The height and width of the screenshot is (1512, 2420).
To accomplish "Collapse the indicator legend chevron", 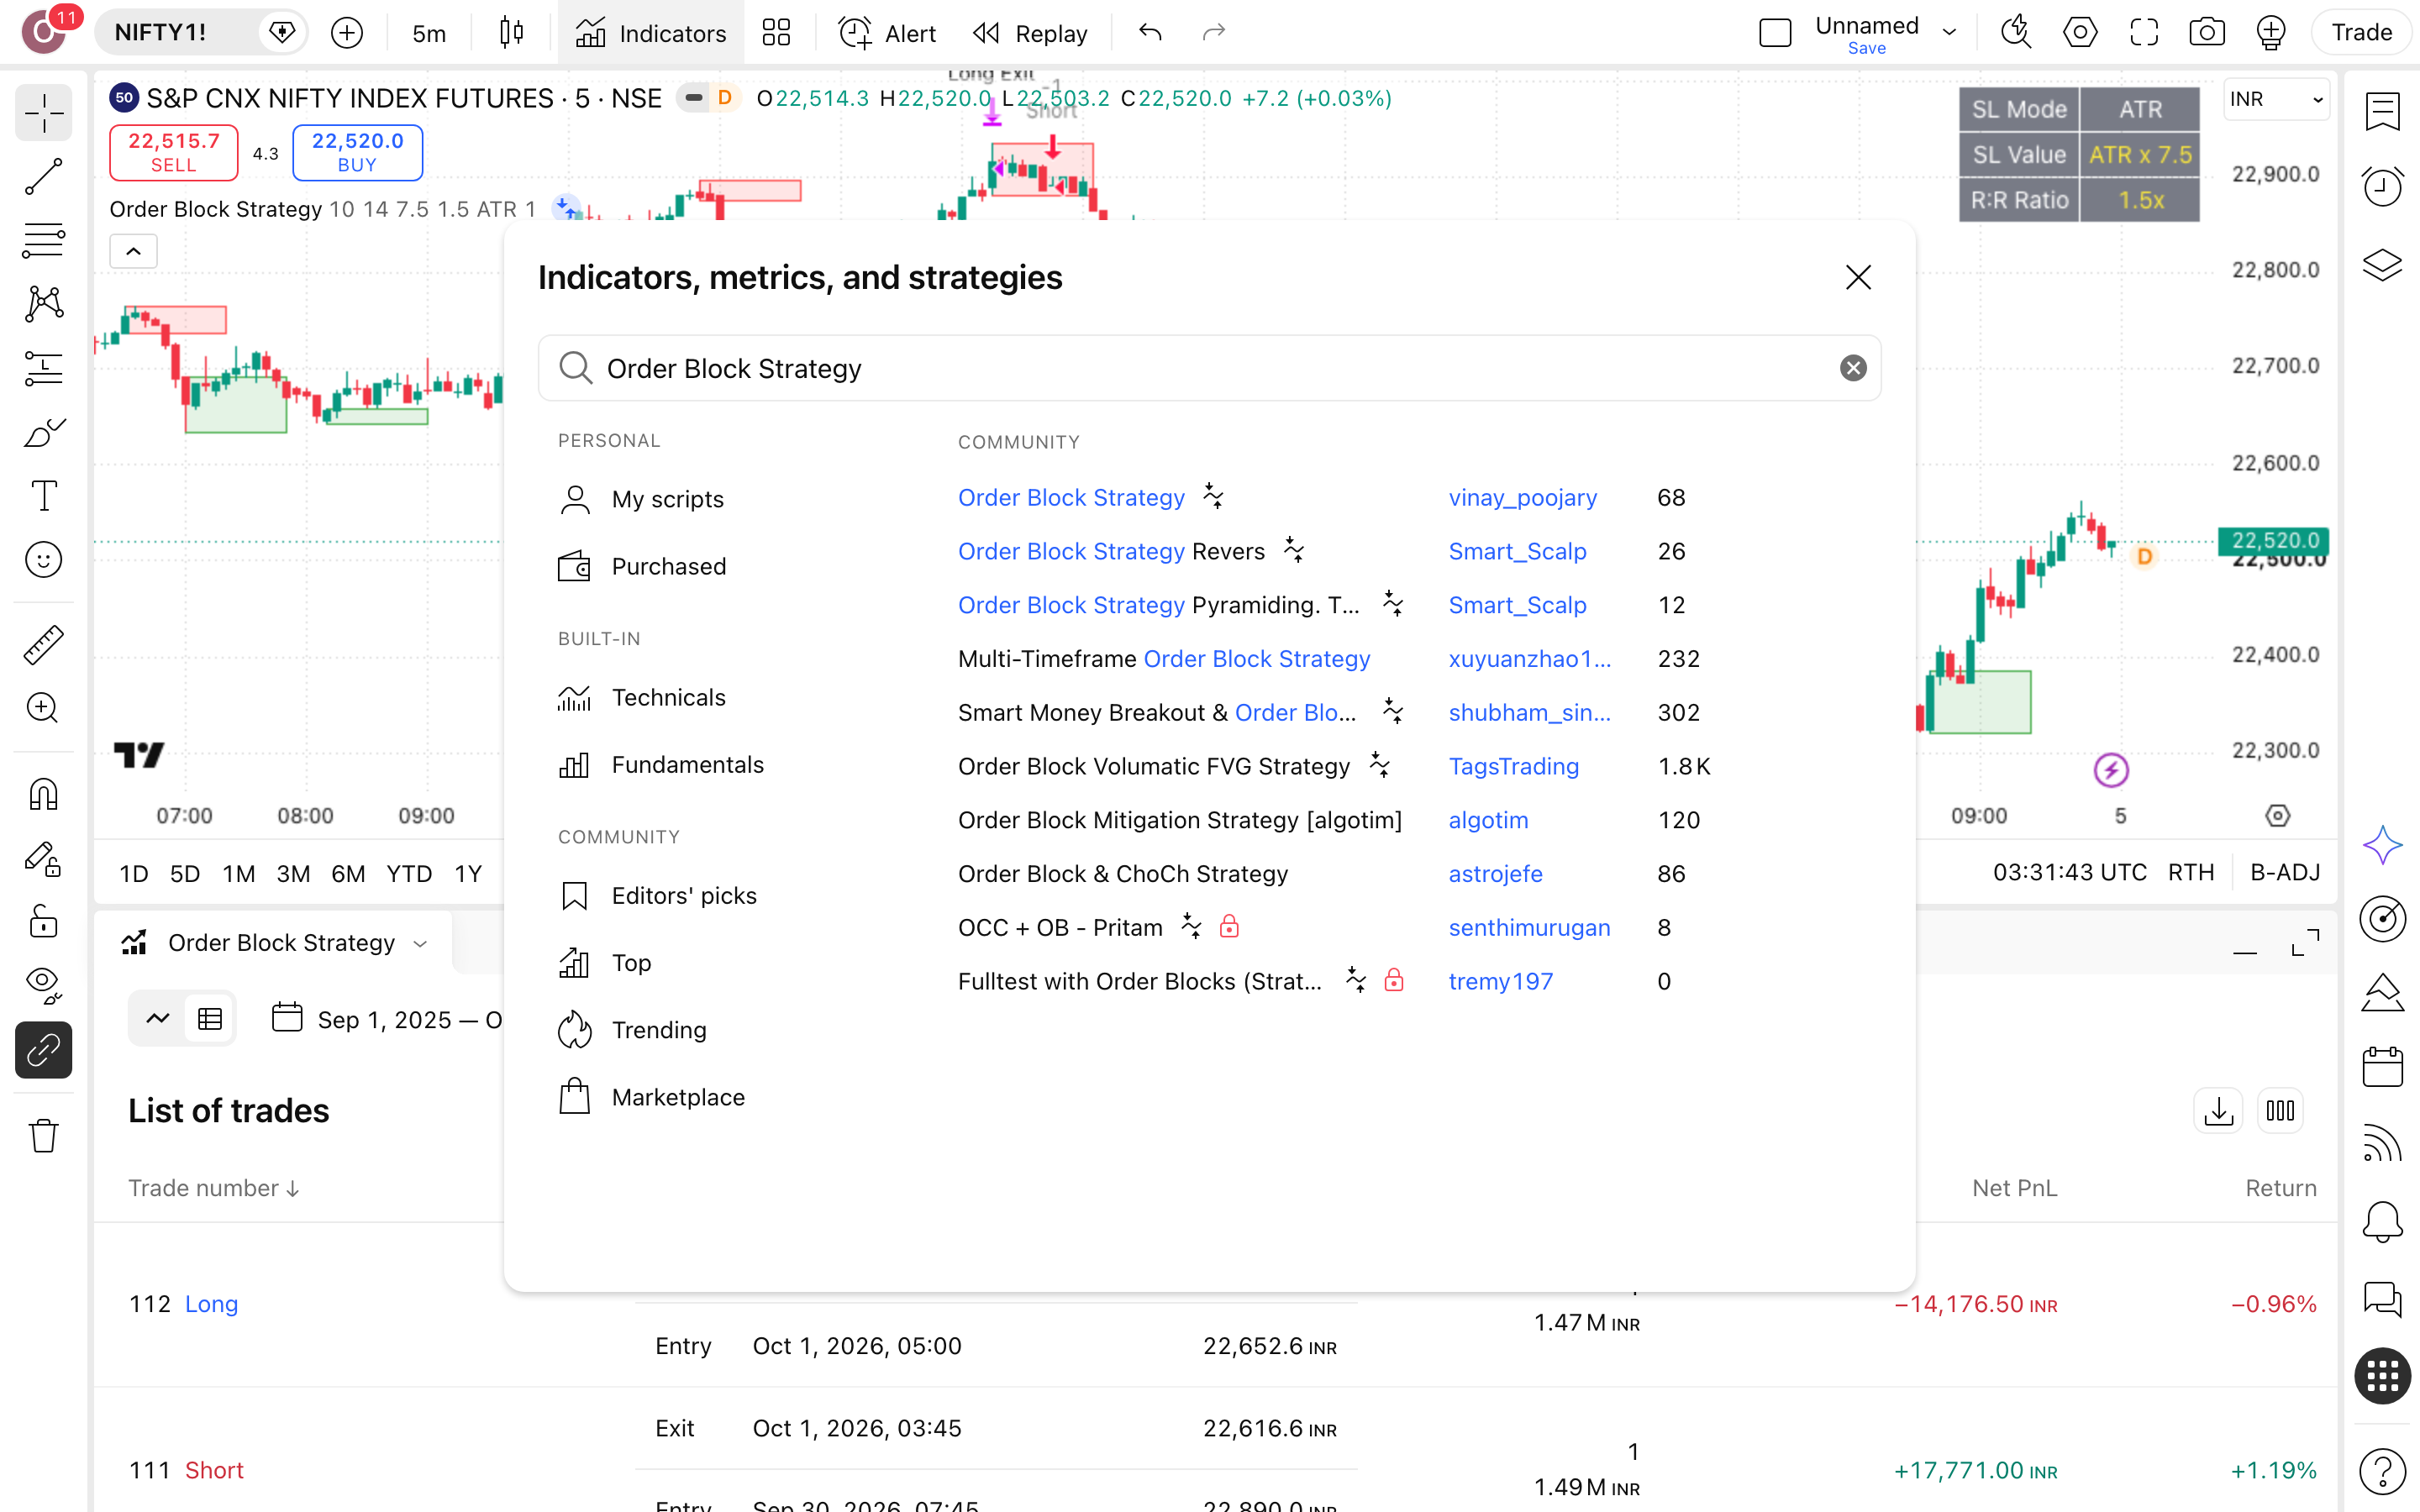I will click(133, 251).
